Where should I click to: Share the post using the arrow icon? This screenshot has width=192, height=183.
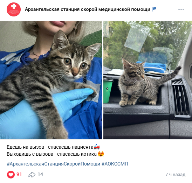click(x=32, y=175)
